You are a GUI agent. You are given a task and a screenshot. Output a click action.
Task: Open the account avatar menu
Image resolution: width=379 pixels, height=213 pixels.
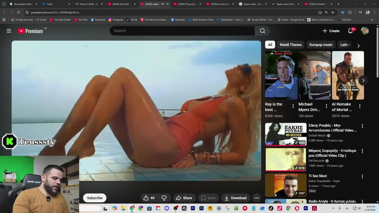365,31
